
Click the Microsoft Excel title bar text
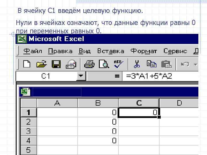[56, 39]
